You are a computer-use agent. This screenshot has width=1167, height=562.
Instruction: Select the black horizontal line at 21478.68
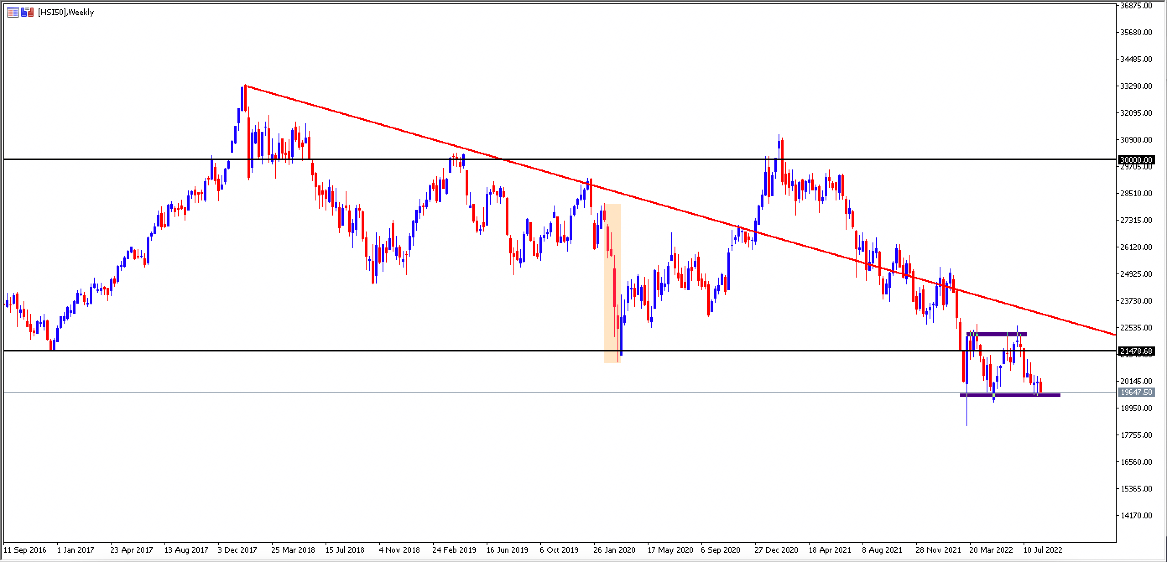(x=560, y=351)
